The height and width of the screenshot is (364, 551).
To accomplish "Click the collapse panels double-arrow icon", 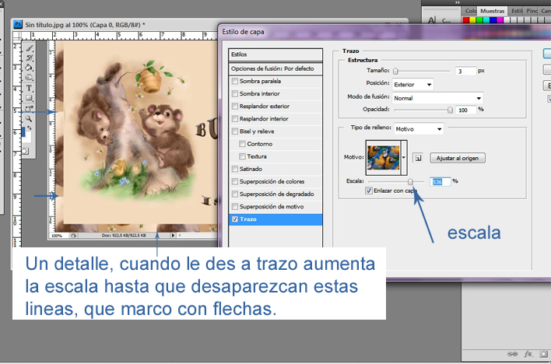I will point(458,2).
